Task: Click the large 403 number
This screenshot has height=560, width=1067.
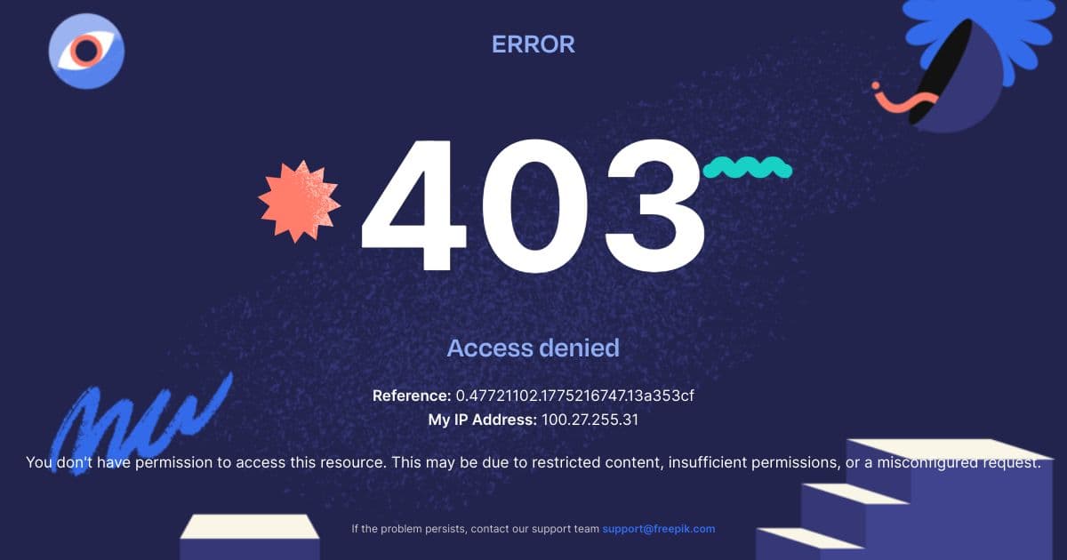Action: point(533,205)
